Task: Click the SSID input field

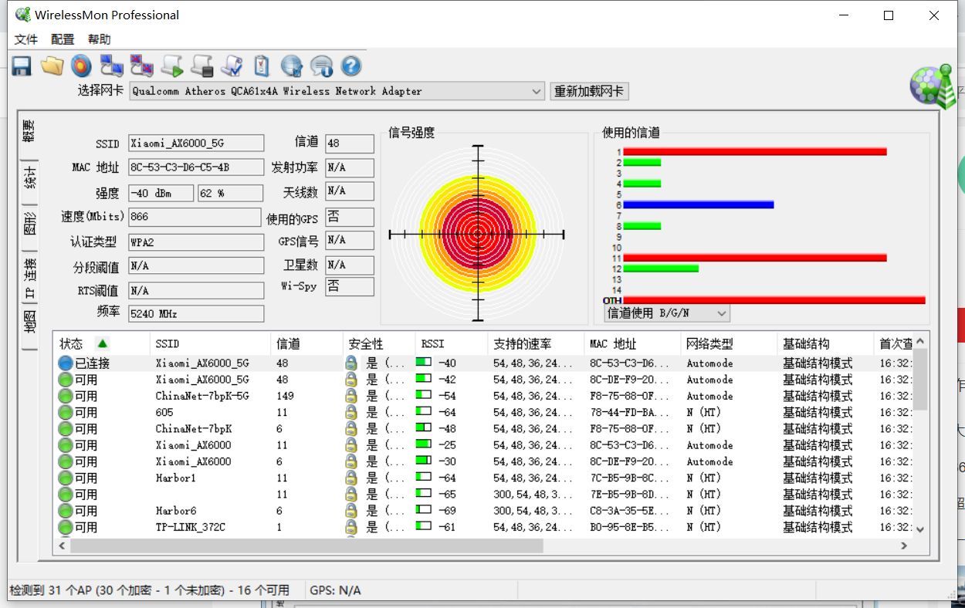Action: click(196, 143)
